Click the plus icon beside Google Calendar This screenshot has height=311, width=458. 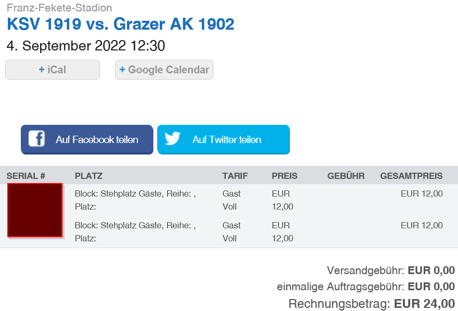pos(122,70)
